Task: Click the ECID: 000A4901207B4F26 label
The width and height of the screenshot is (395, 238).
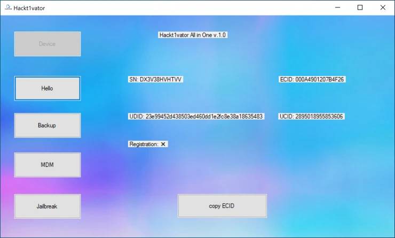Action: (x=312, y=79)
